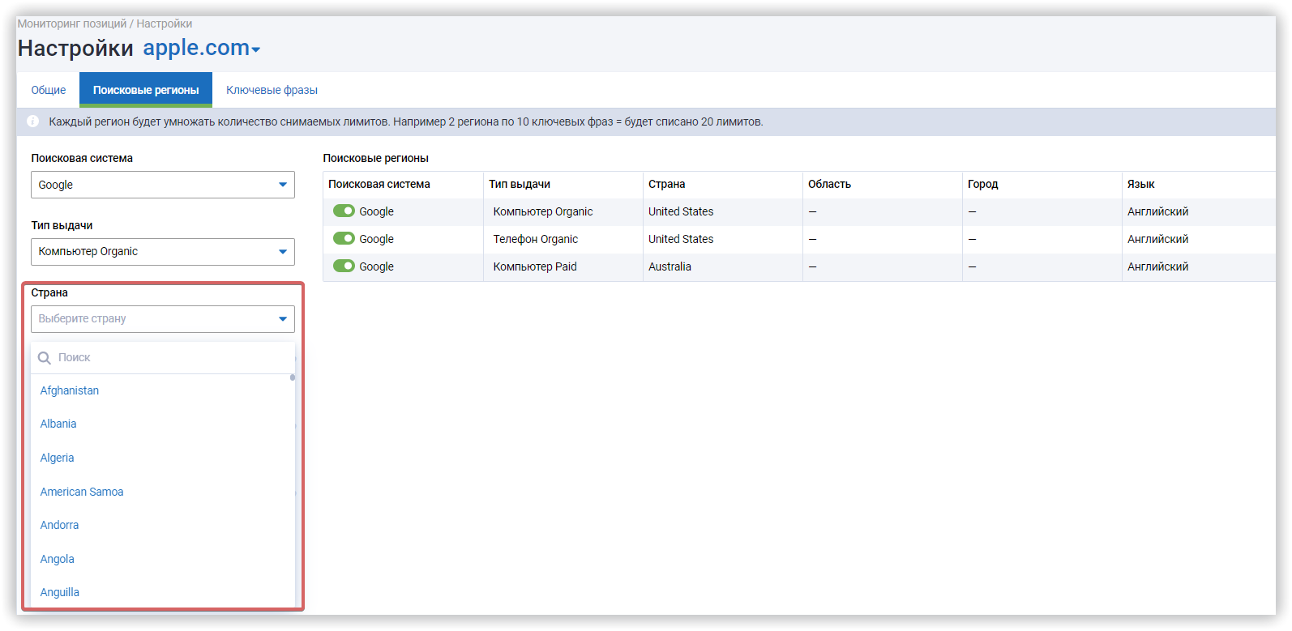Select the Поисковые регионы tab
The image size is (1292, 631).
[x=146, y=90]
